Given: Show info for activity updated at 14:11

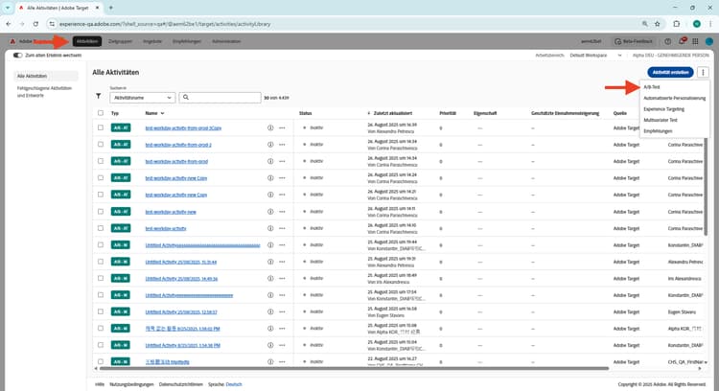Looking at the screenshot, I should (270, 212).
